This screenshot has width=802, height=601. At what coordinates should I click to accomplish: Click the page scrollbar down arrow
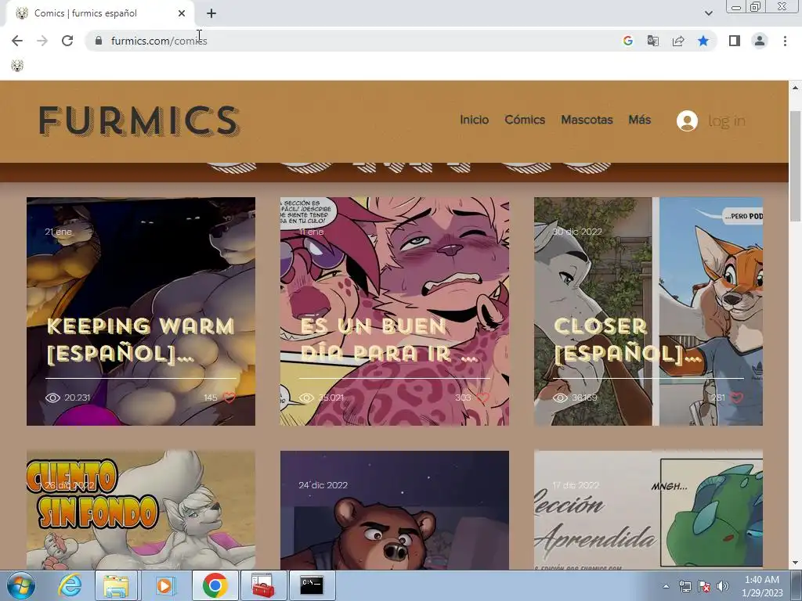click(x=796, y=563)
